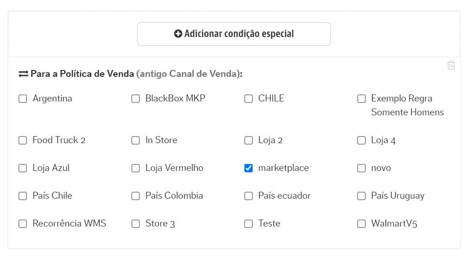Toggle the País Chile checkbox
Screen dimensions: 467x258
[x=23, y=196]
